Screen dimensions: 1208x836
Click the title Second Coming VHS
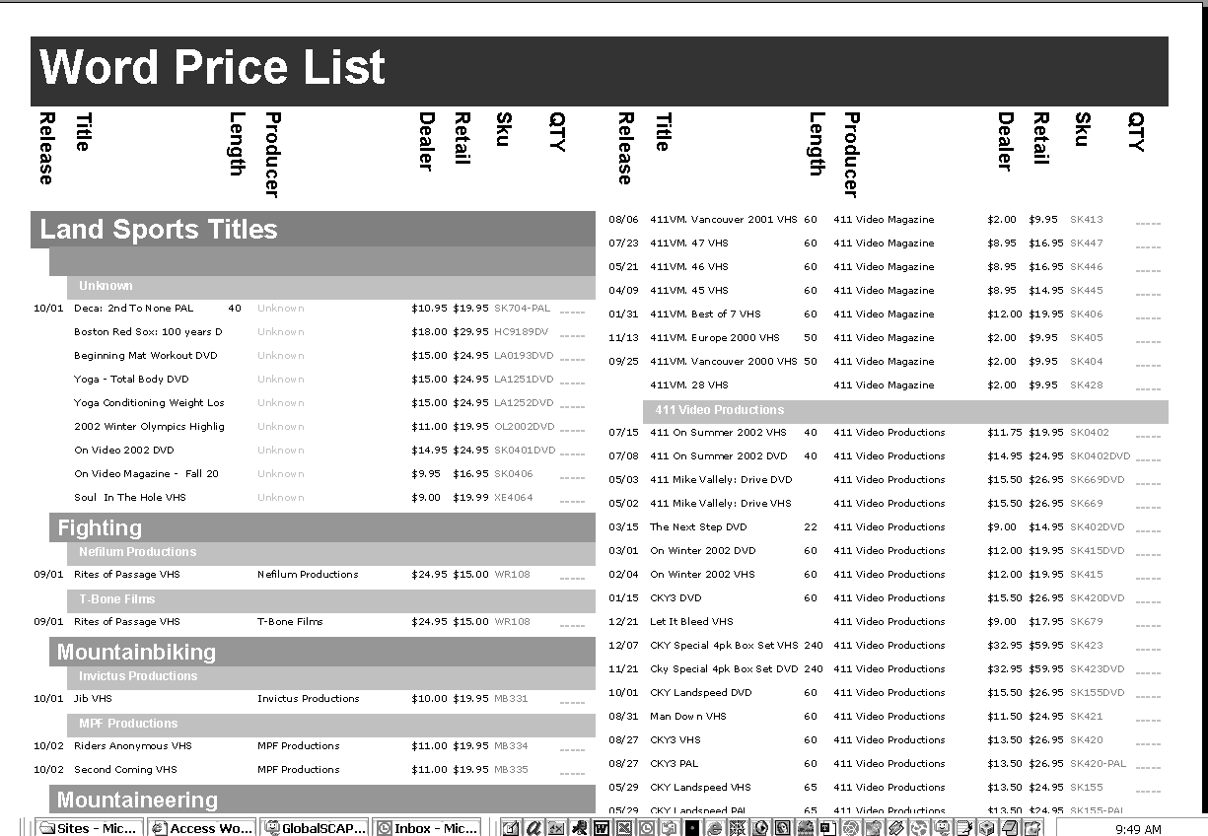(x=125, y=770)
